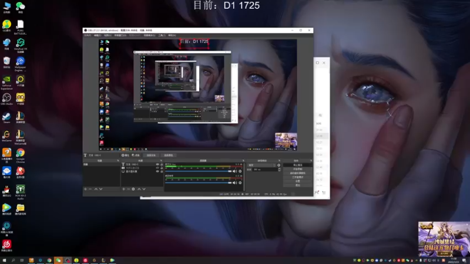Open XOX KX-2 Audio desktop shortcut
Screen dimensions: 470x264
21,192
